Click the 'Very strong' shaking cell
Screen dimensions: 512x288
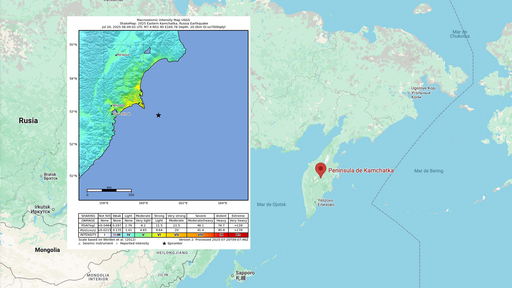176,216
